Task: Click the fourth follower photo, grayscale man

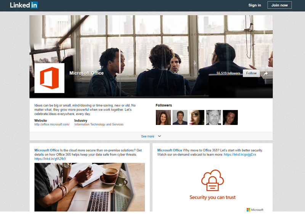Action: pyautogui.click(x=213, y=117)
